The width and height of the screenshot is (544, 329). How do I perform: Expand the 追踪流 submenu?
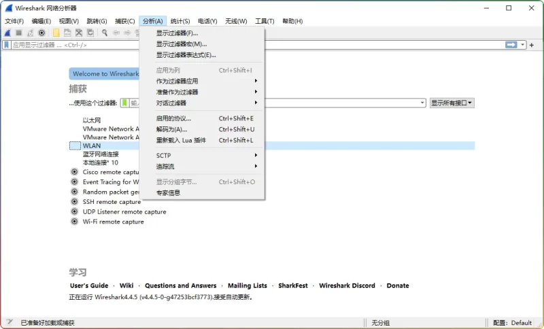[x=202, y=167]
